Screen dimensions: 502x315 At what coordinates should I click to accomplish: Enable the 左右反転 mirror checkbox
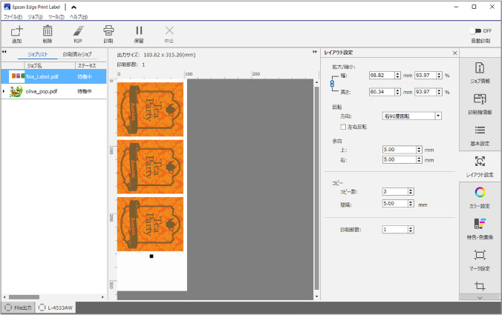pos(363,127)
